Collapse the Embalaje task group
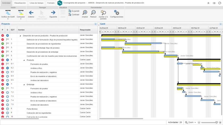Viewport: 223px width, 125px height. tap(24, 85)
